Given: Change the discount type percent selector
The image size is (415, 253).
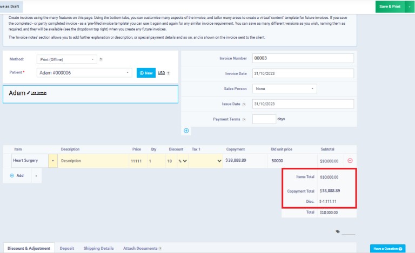Looking at the screenshot, I should tap(184, 161).
